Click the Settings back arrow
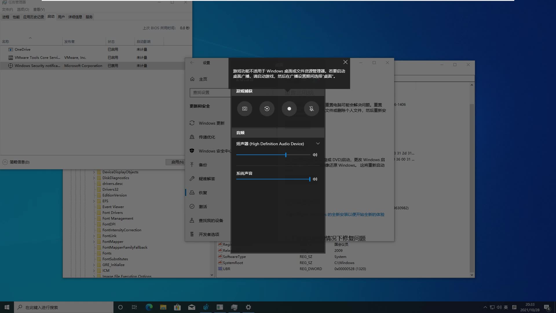Screen dimensions: 556x313 point(192,63)
